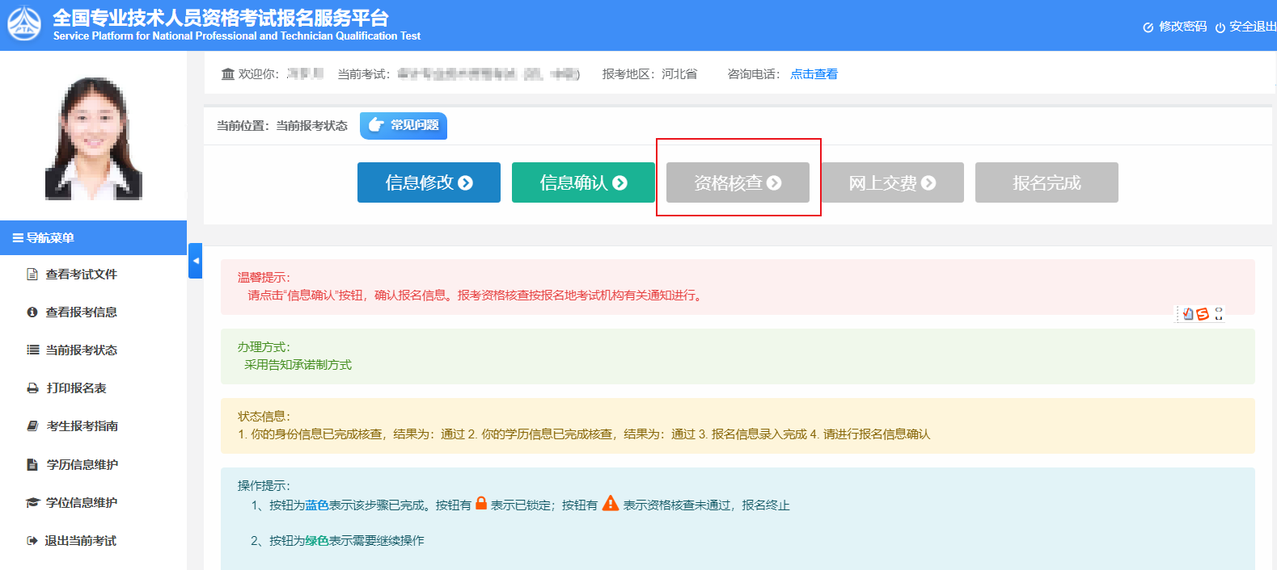
Task: Open 查看报考信息 in the sidebar
Action: coord(81,312)
